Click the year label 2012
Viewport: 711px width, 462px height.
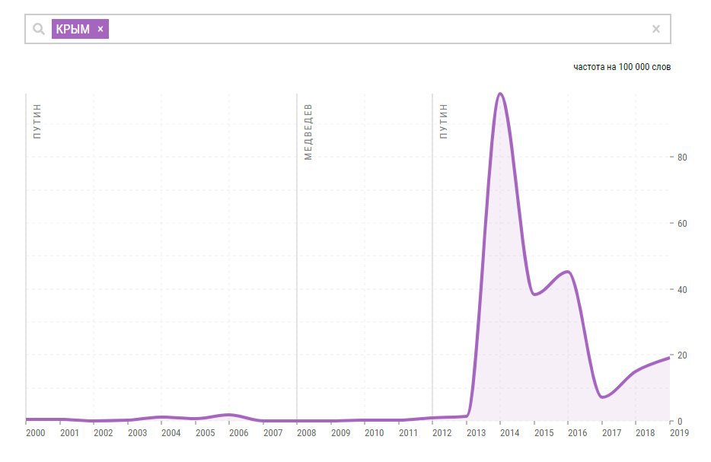point(442,433)
